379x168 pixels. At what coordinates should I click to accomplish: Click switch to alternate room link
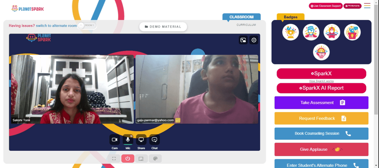(x=56, y=26)
